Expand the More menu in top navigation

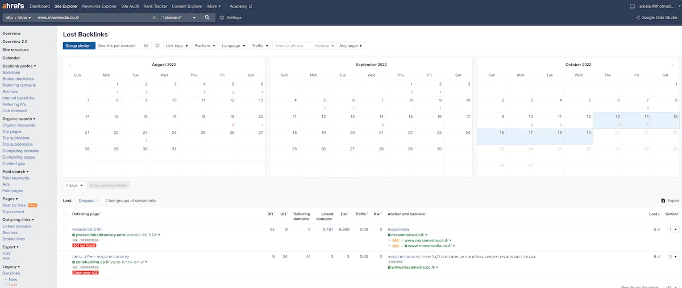click(214, 6)
